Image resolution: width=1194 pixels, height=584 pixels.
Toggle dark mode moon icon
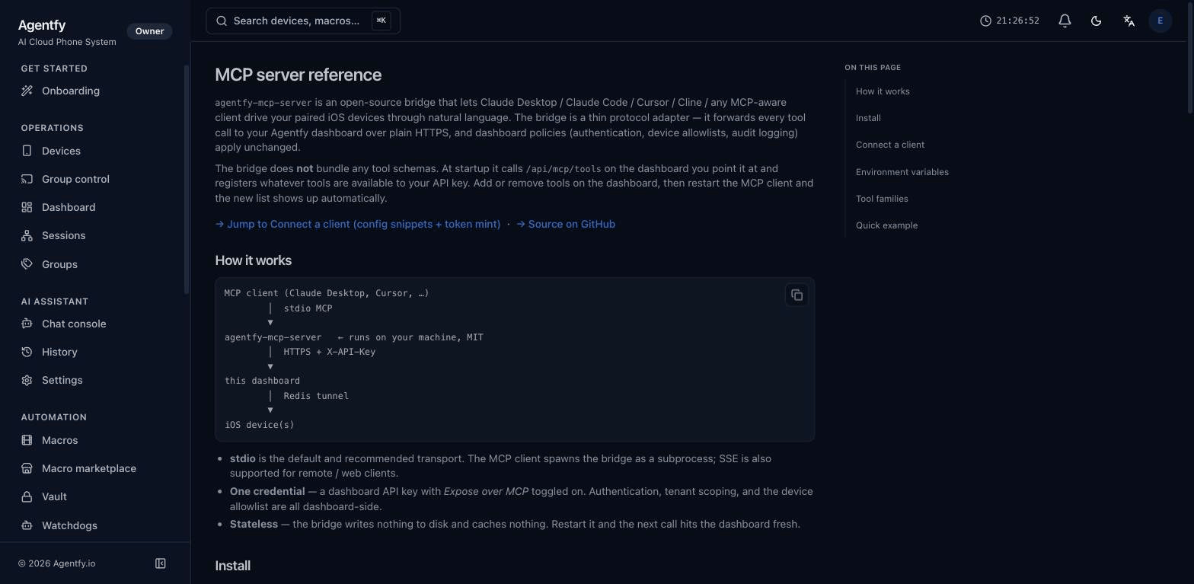tap(1097, 21)
